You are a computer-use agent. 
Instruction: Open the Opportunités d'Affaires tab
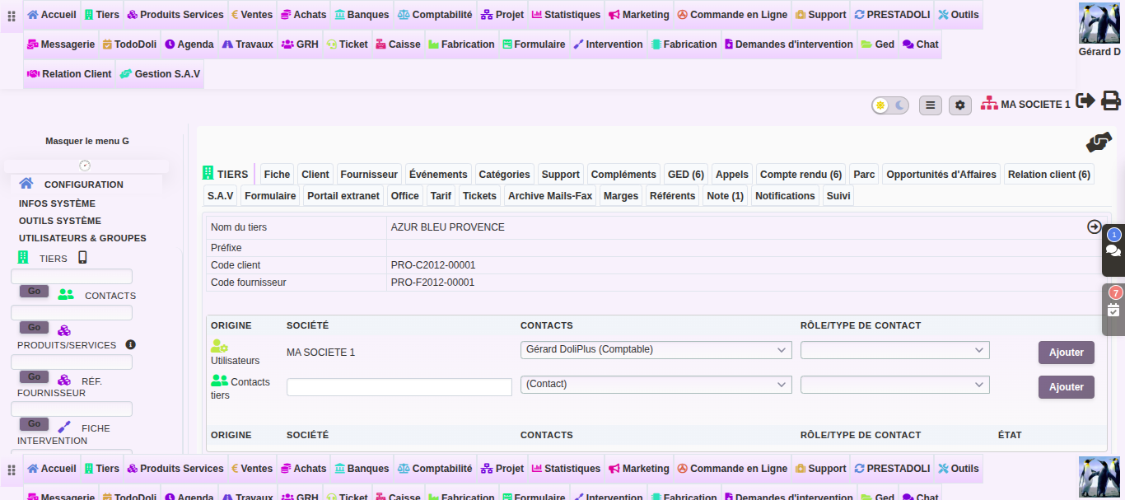coord(941,174)
